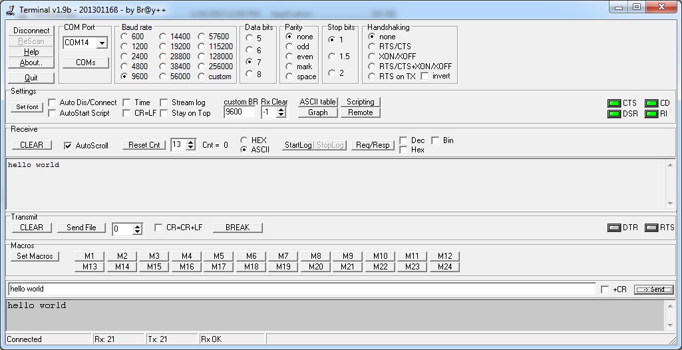Select 115200 baud rate
Screen dimensions: 682x350
[x=202, y=47]
